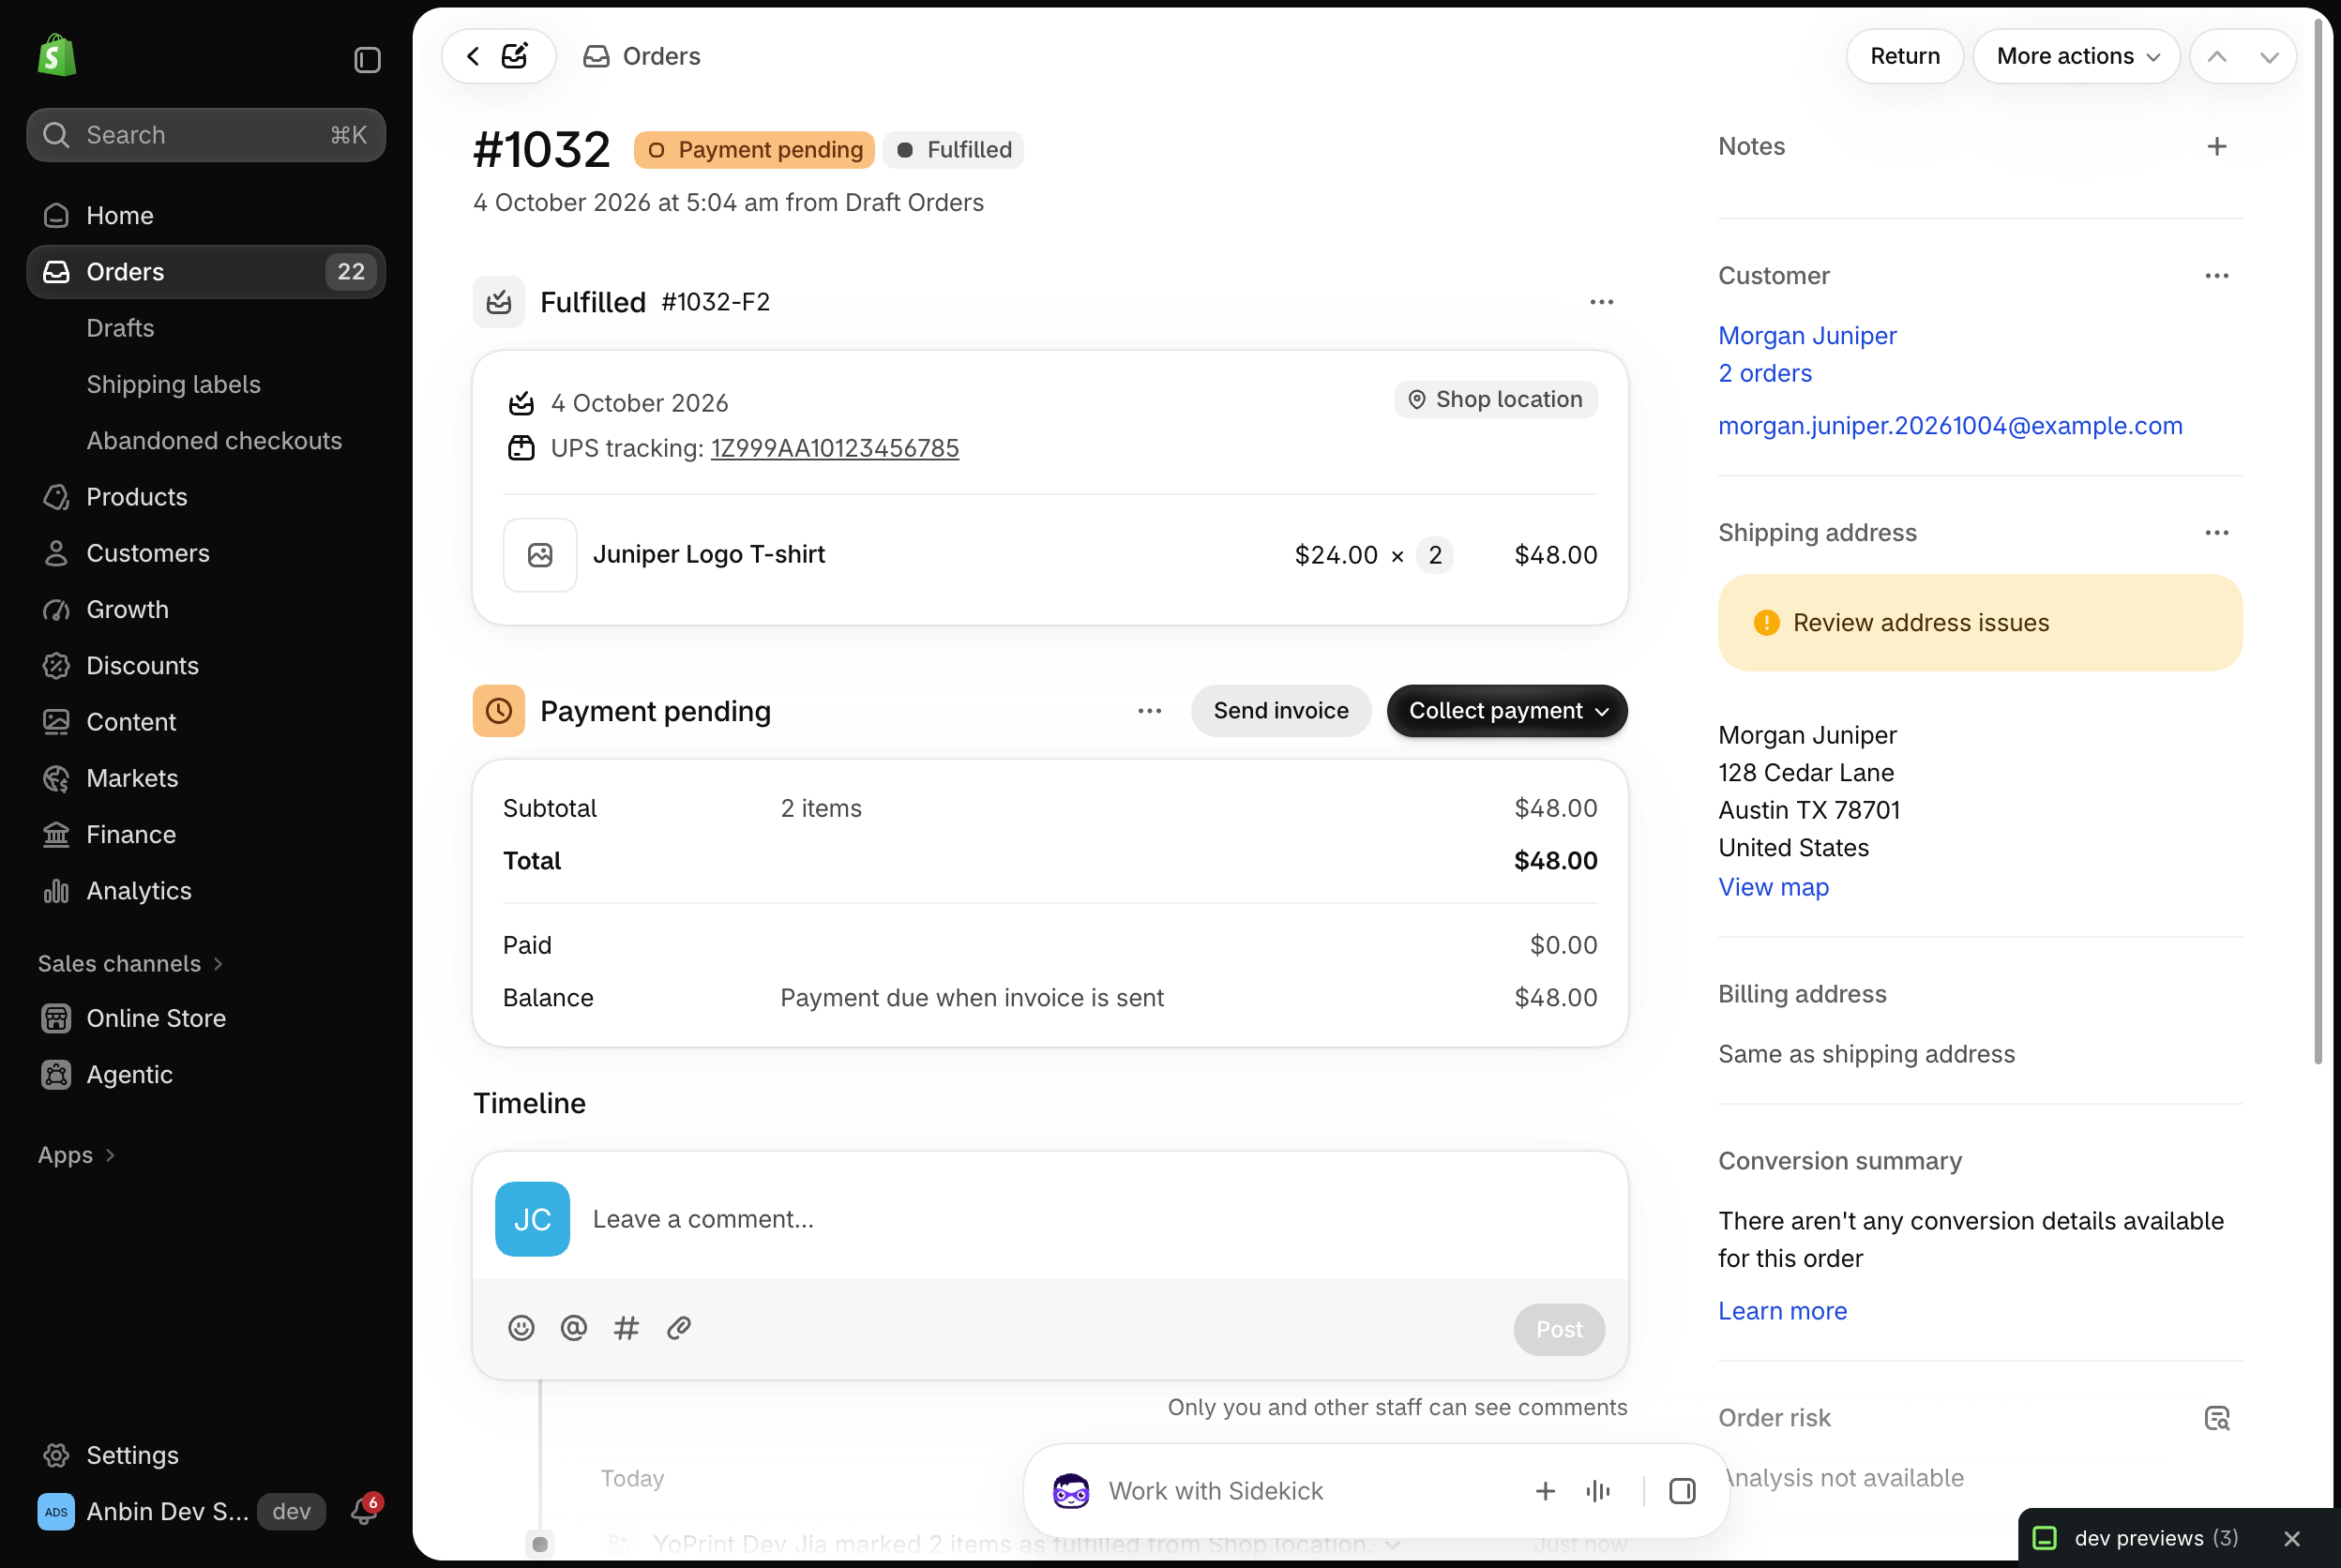Open the Home menu item

[x=206, y=216]
